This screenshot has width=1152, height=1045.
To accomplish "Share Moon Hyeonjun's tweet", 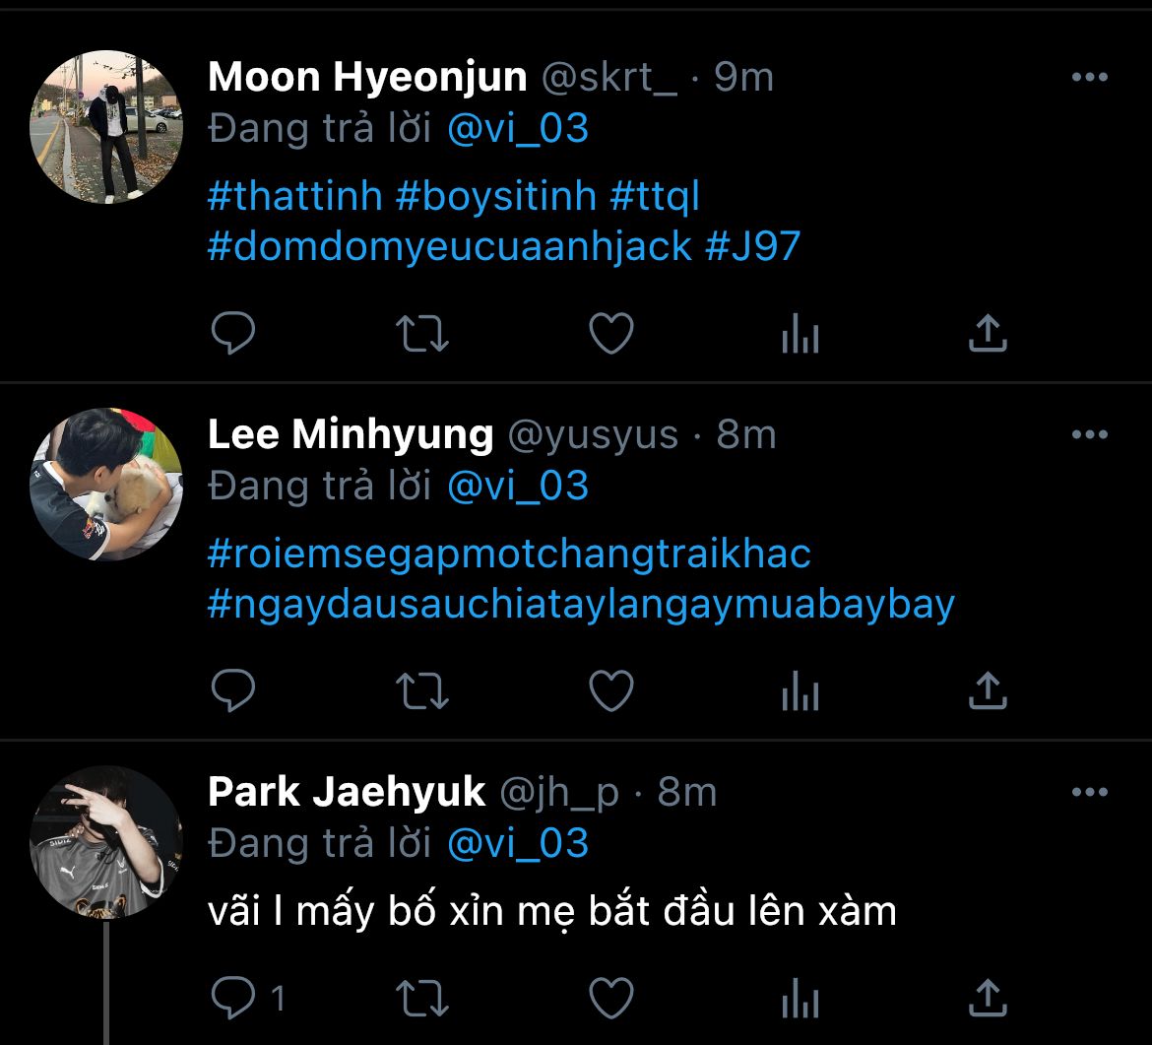I will tap(988, 334).
